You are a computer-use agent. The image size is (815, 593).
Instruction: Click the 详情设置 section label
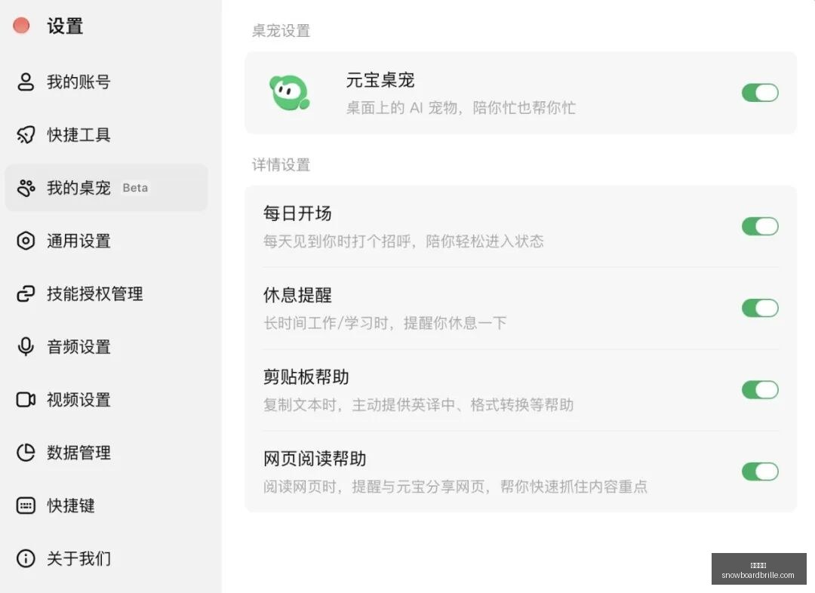point(281,164)
